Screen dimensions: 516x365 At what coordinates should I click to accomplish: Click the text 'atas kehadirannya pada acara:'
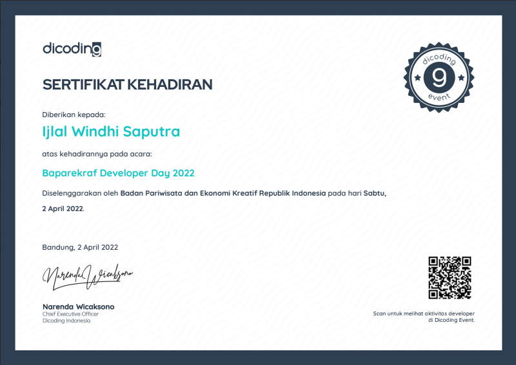click(97, 154)
